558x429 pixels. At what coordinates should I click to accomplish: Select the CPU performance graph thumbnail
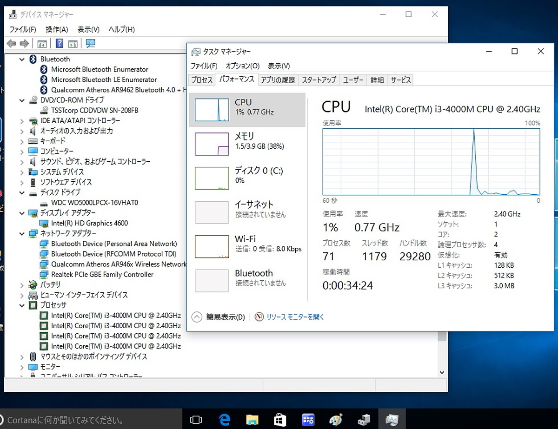(x=212, y=110)
